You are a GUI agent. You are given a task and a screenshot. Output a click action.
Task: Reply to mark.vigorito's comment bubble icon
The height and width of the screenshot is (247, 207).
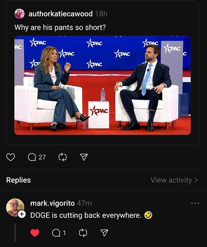[x=59, y=233]
